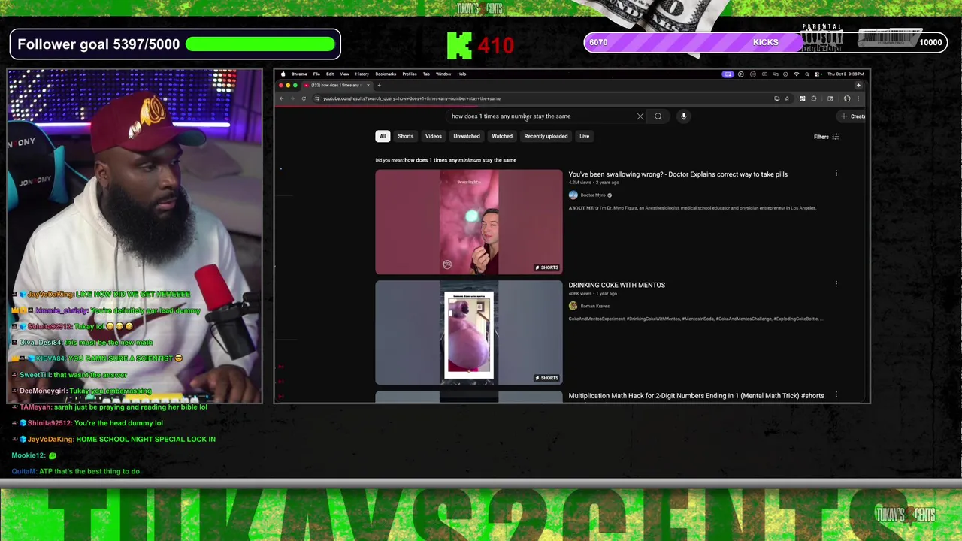962x541 pixels.
Task: Click the Follower goal progress bar
Action: [x=261, y=44]
